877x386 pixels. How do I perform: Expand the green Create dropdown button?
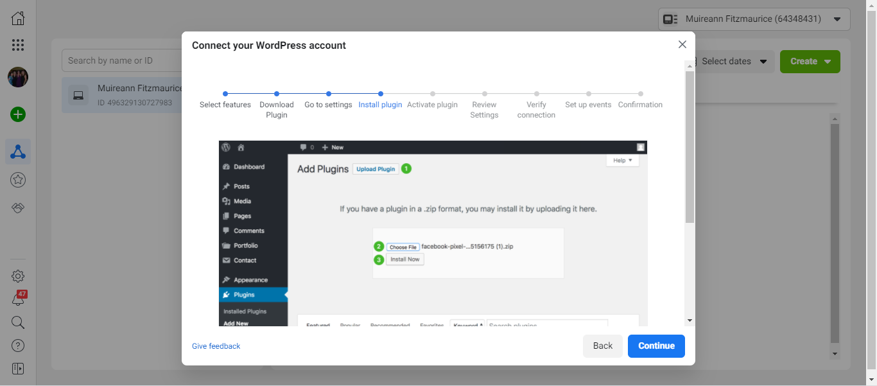810,62
